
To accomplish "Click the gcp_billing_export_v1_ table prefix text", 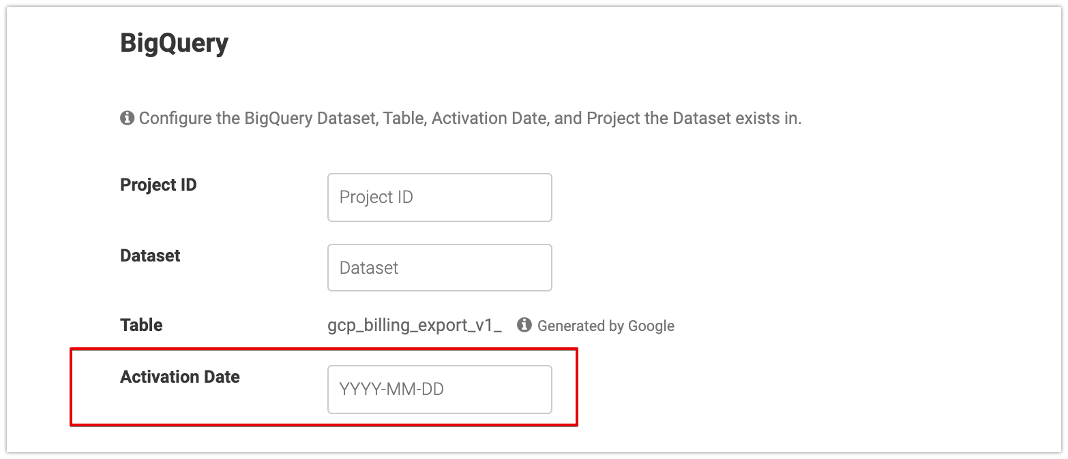I will point(415,326).
